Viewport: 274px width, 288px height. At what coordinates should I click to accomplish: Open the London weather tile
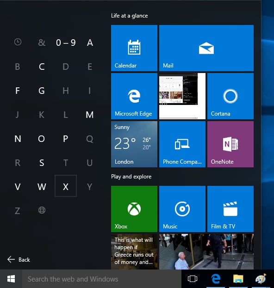pyautogui.click(x=134, y=144)
